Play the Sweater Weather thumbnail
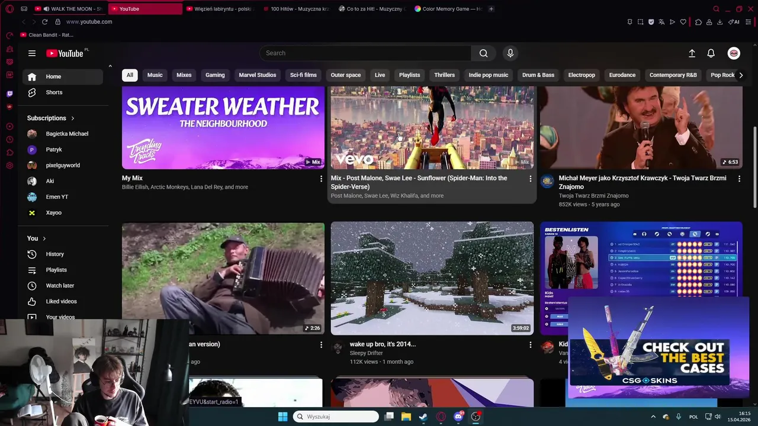The width and height of the screenshot is (758, 426). pos(223,128)
